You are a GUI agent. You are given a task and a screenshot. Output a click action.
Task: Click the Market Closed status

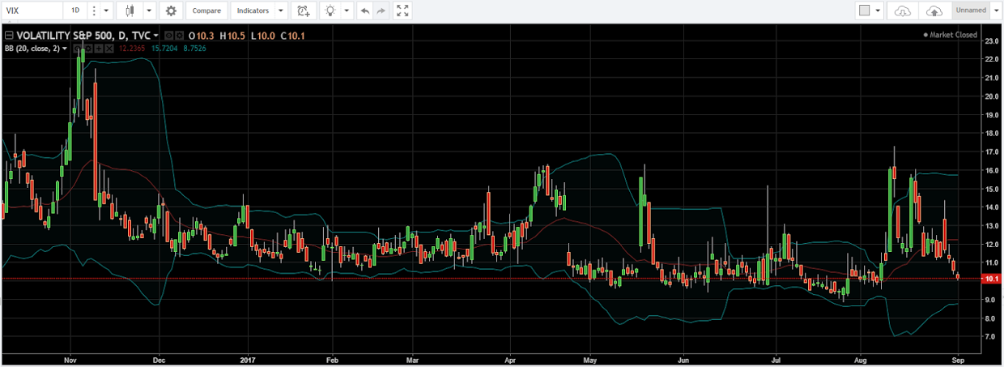950,36
